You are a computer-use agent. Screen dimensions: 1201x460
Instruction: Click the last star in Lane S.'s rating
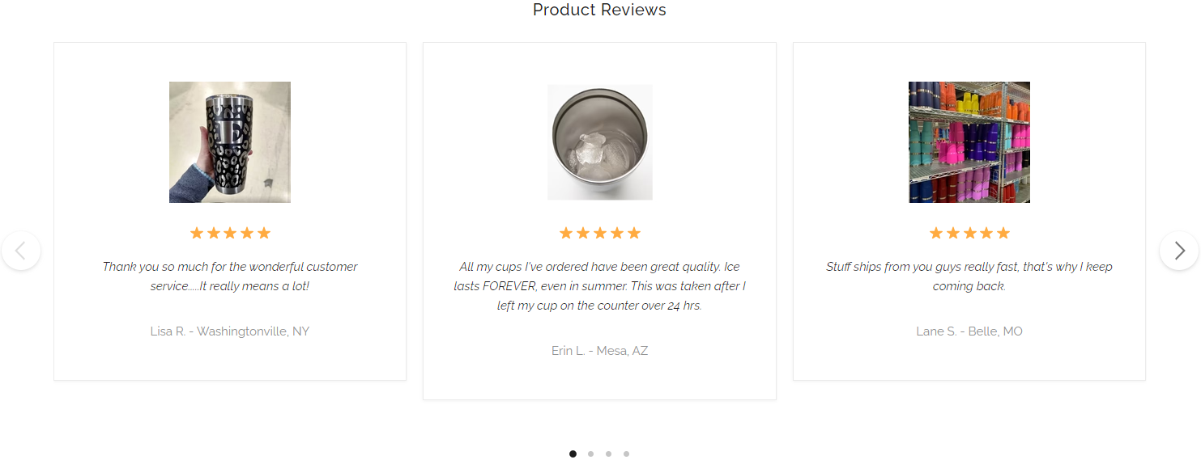[1003, 234]
